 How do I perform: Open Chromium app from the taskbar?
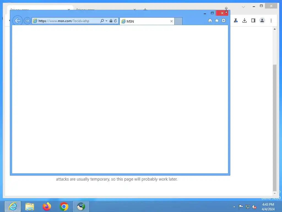click(x=81, y=206)
